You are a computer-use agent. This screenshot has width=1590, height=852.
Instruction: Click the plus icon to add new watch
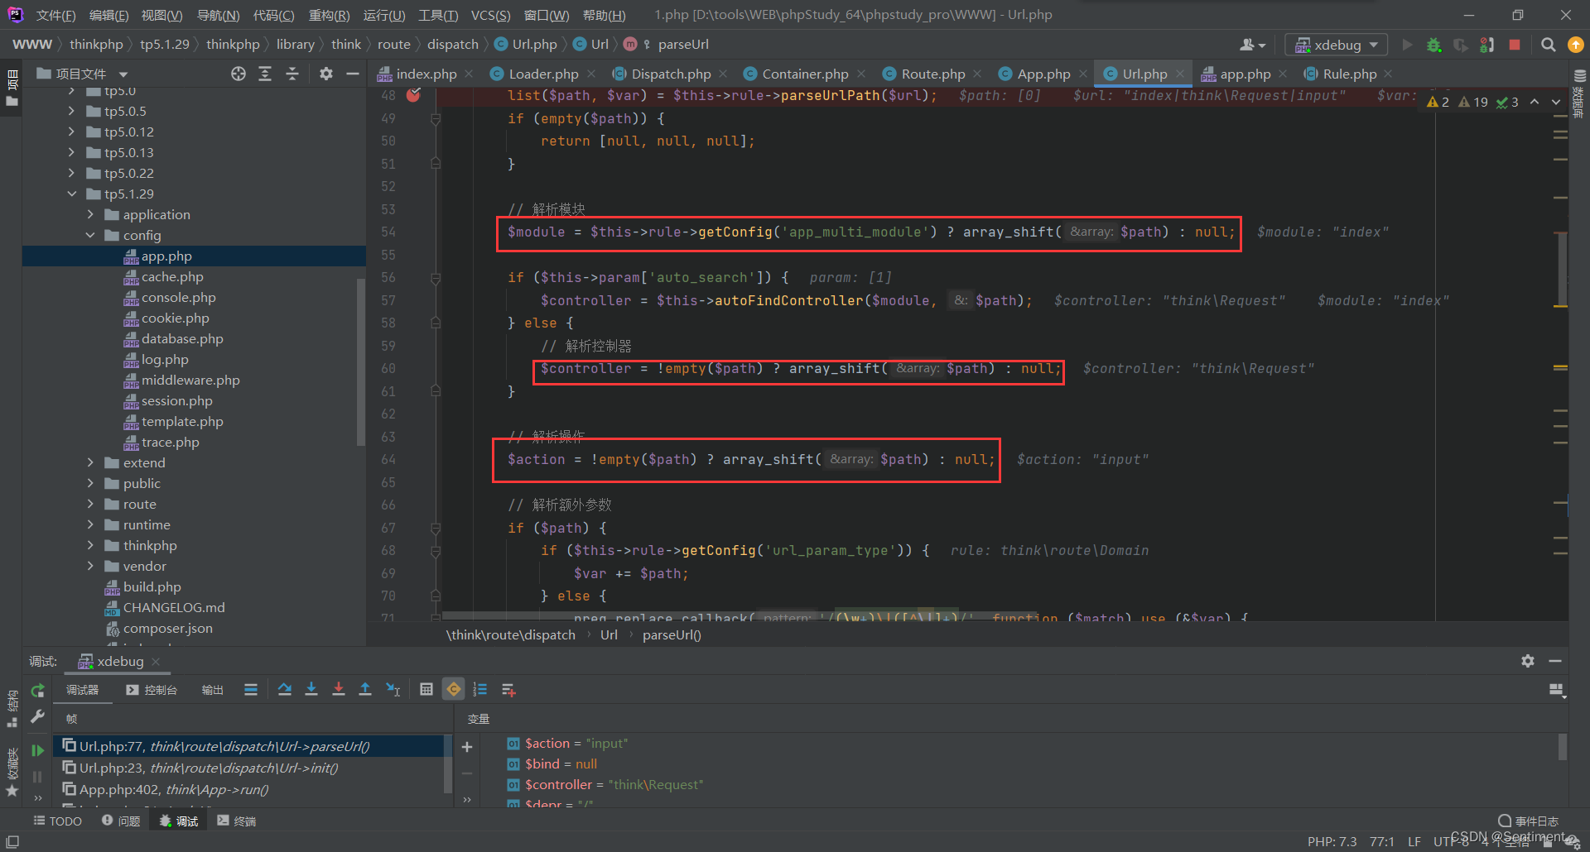tap(467, 747)
